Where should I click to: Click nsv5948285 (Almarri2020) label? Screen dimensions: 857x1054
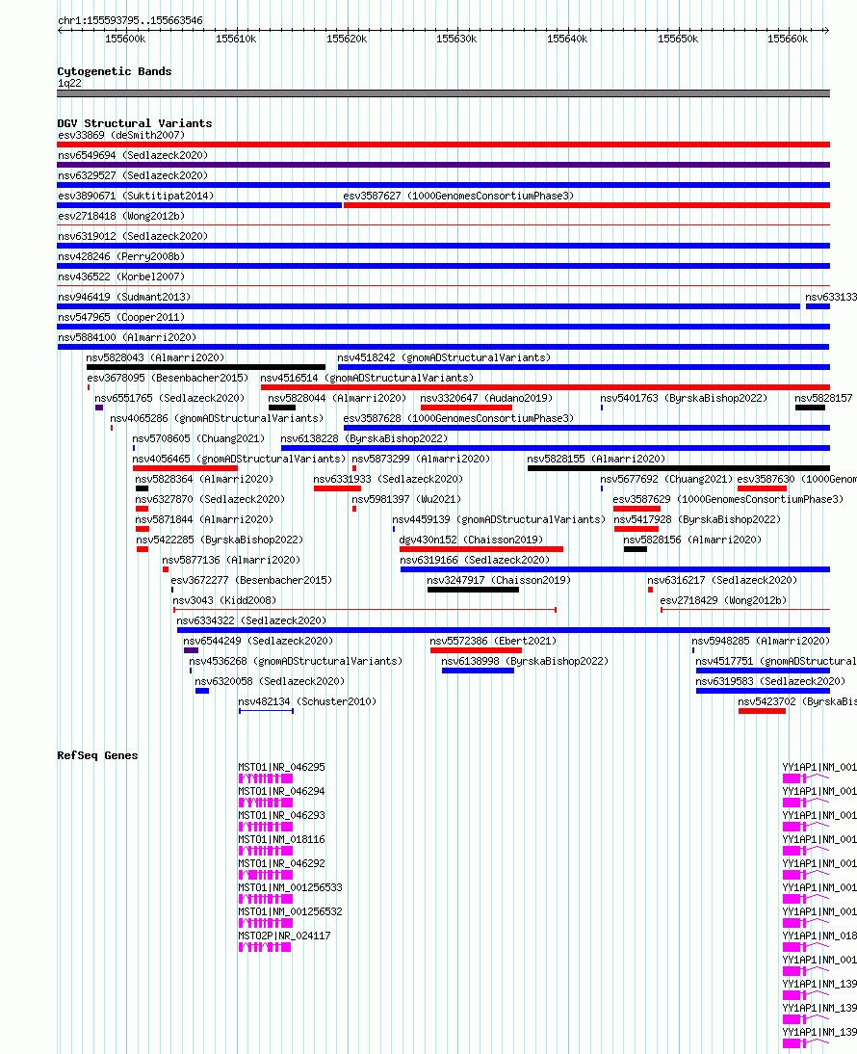(761, 641)
